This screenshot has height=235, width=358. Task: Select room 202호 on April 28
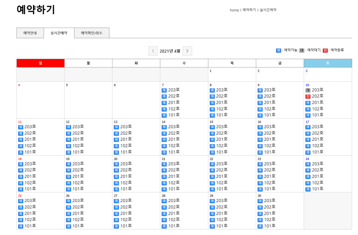tap(174, 207)
